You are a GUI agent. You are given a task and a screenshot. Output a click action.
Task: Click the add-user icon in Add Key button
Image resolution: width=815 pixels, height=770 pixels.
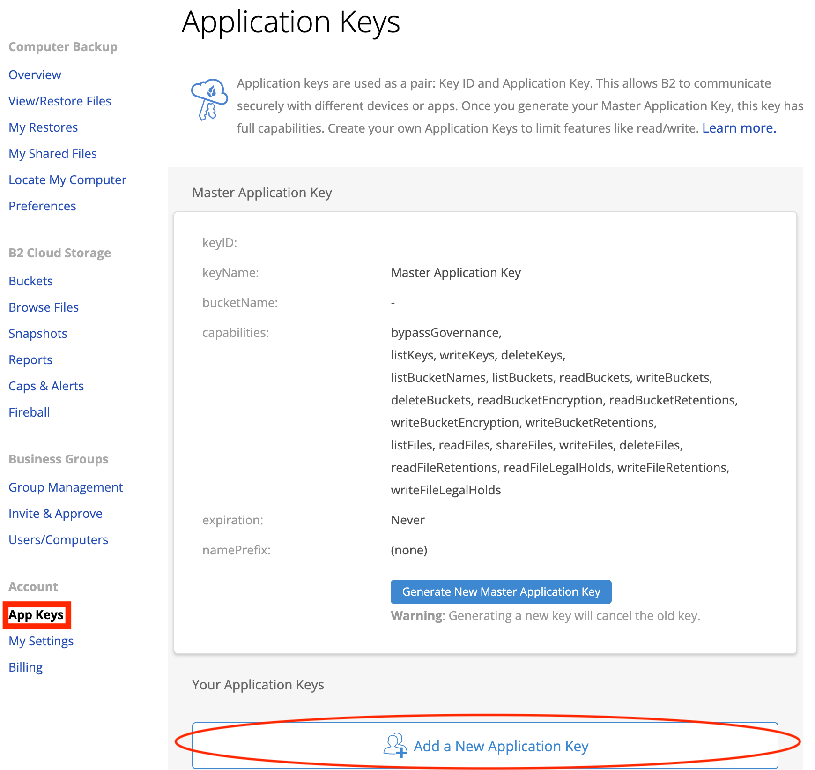point(395,746)
